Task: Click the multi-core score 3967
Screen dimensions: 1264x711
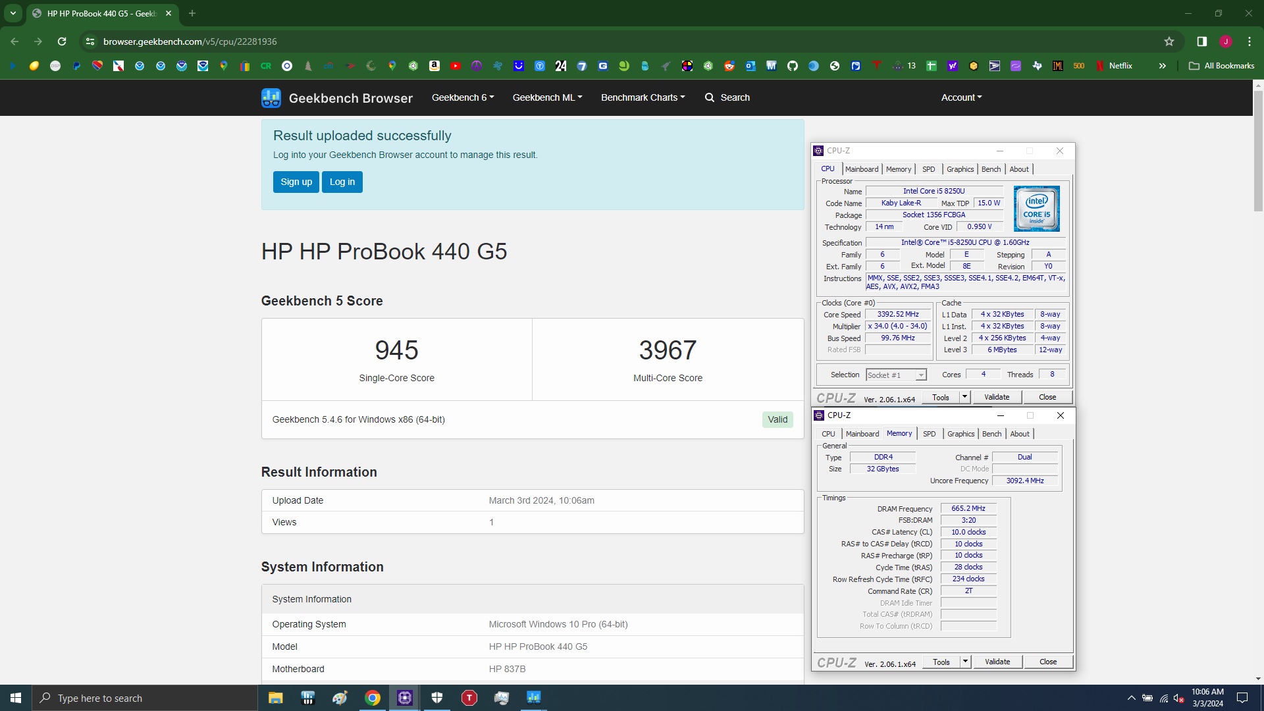Action: 668,350
